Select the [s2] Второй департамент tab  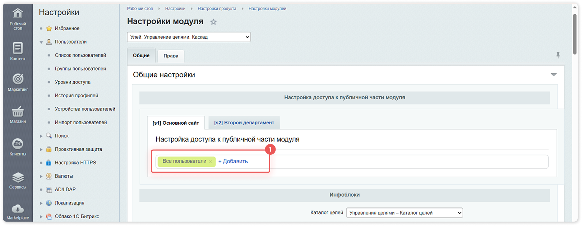pyautogui.click(x=244, y=122)
